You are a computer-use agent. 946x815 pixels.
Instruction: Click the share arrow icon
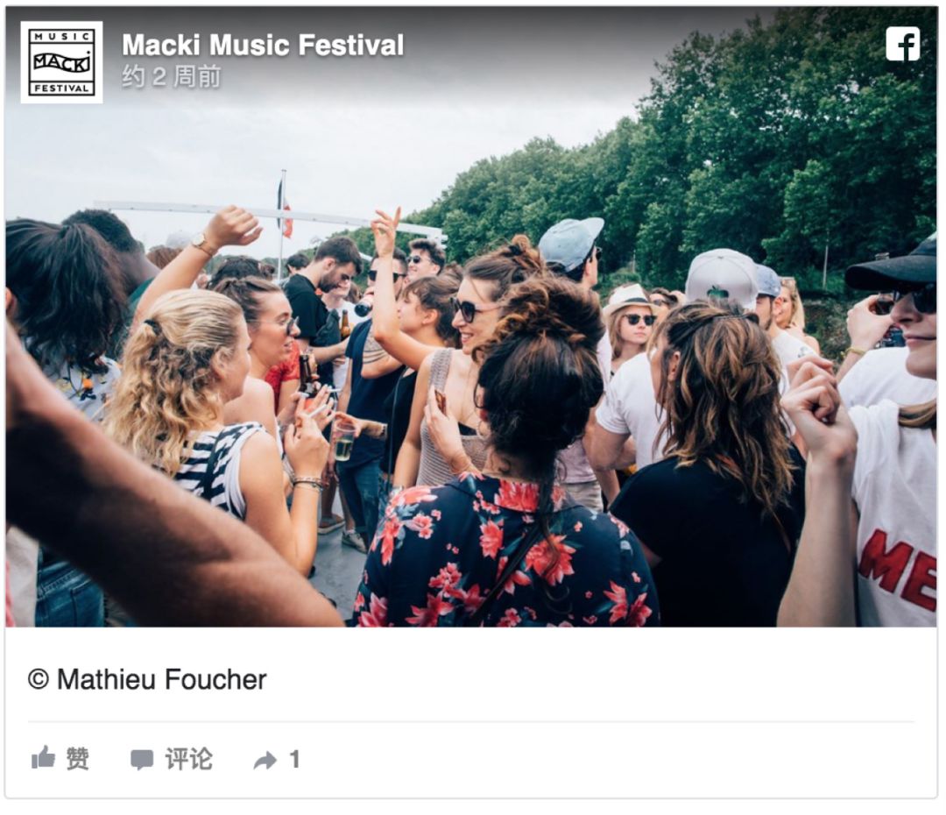click(265, 760)
